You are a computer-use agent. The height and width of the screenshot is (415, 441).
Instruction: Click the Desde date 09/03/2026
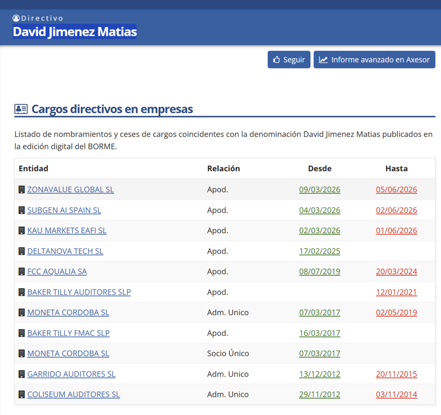tap(320, 190)
